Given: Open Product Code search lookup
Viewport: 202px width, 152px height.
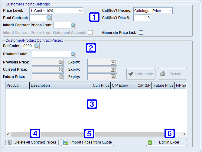Looking at the screenshot, I should 73,54.
